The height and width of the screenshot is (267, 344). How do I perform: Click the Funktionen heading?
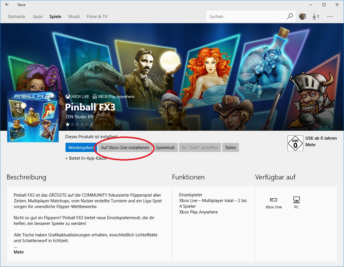coord(188,177)
